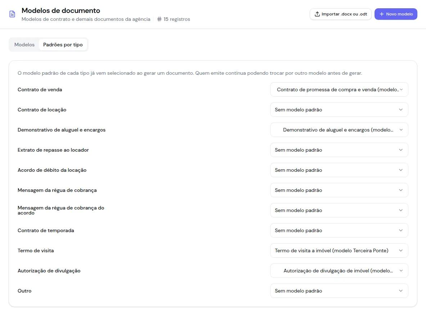This screenshot has width=426, height=313.
Task: Open Extrato de repasse ao locador dropdown
Action: (339, 150)
